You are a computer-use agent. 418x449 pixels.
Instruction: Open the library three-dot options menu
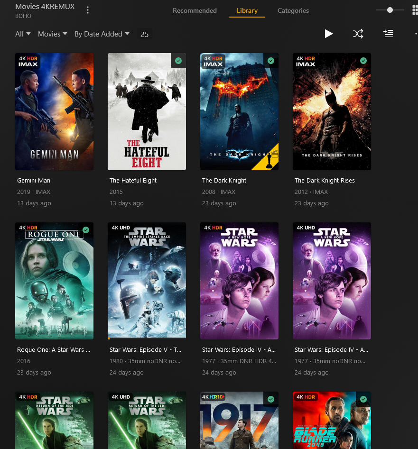pos(88,10)
